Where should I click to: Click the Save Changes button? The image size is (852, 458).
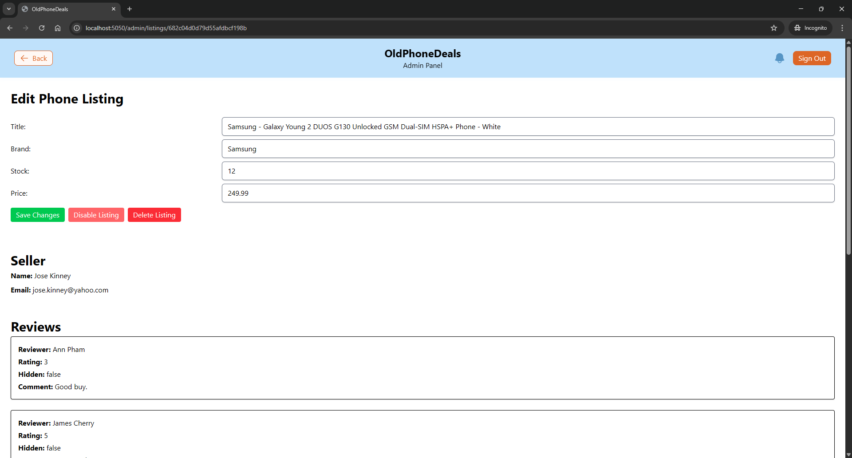(37, 215)
